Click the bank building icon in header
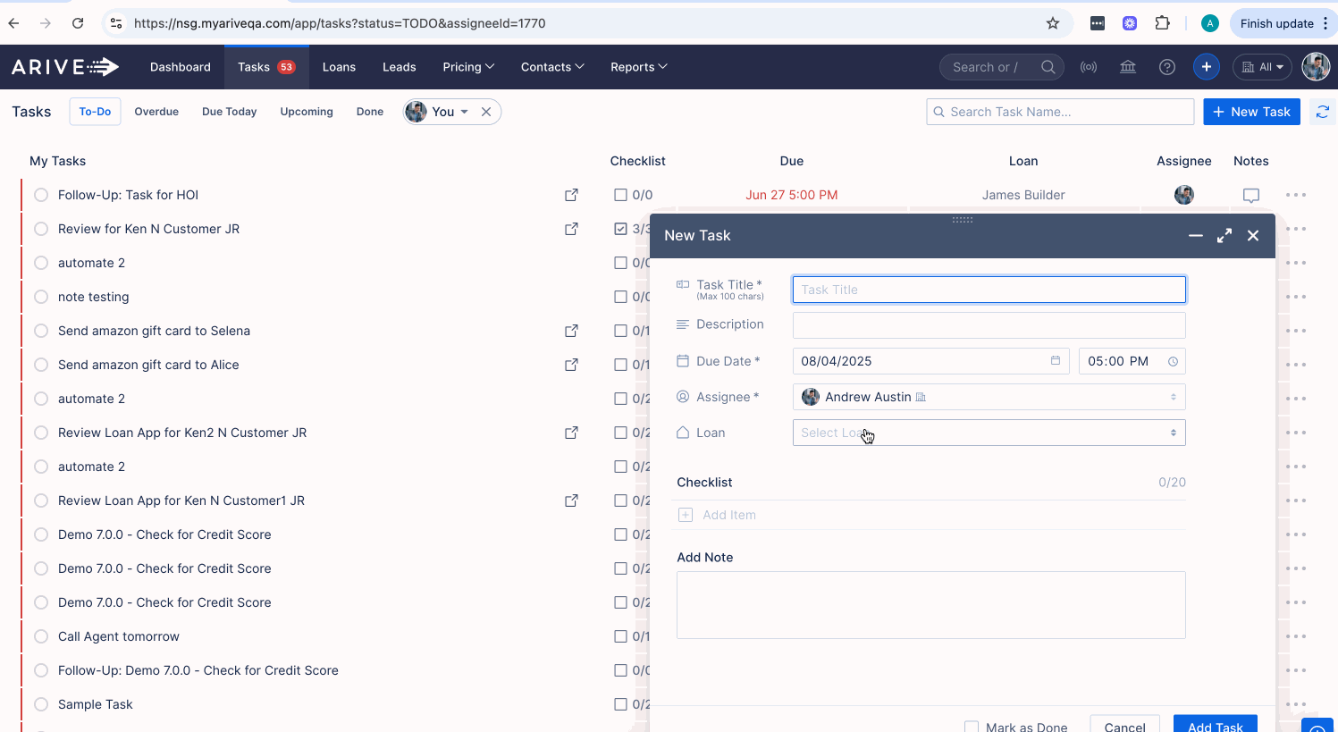This screenshot has width=1338, height=732. [x=1128, y=67]
